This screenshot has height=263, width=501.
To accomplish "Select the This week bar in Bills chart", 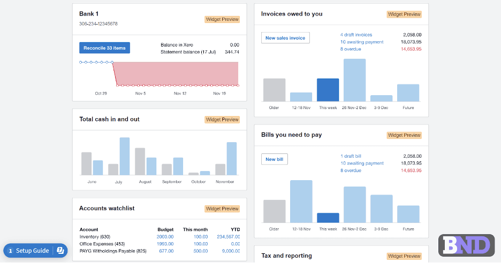I will [328, 218].
